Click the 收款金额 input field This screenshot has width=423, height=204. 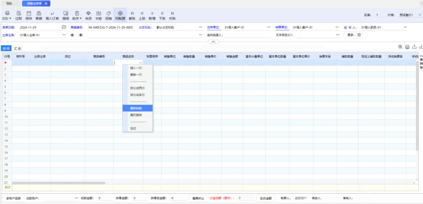(x=105, y=199)
